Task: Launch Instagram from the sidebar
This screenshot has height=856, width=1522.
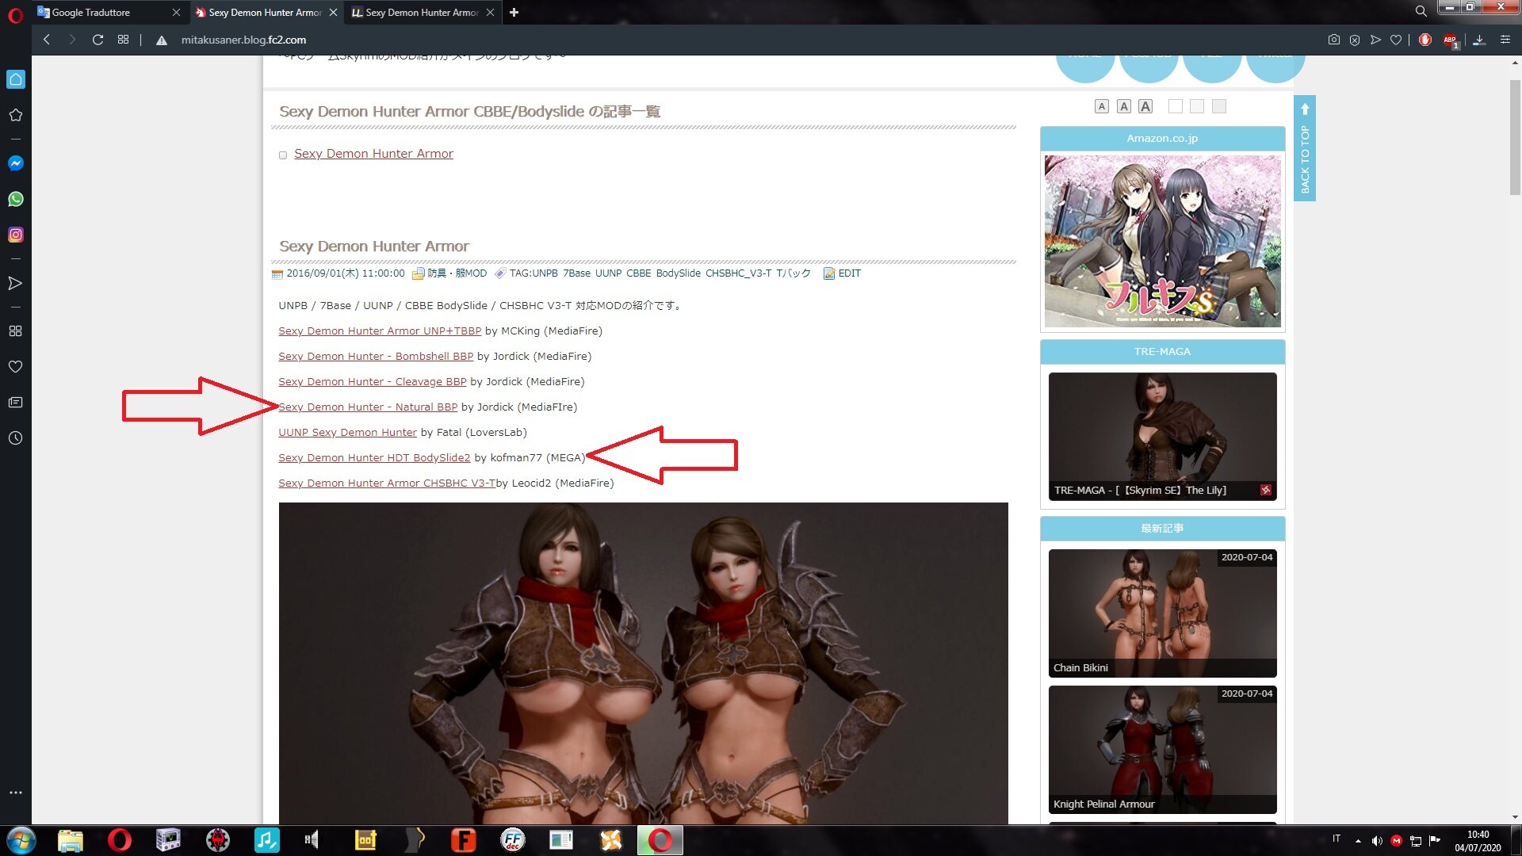Action: pos(16,235)
